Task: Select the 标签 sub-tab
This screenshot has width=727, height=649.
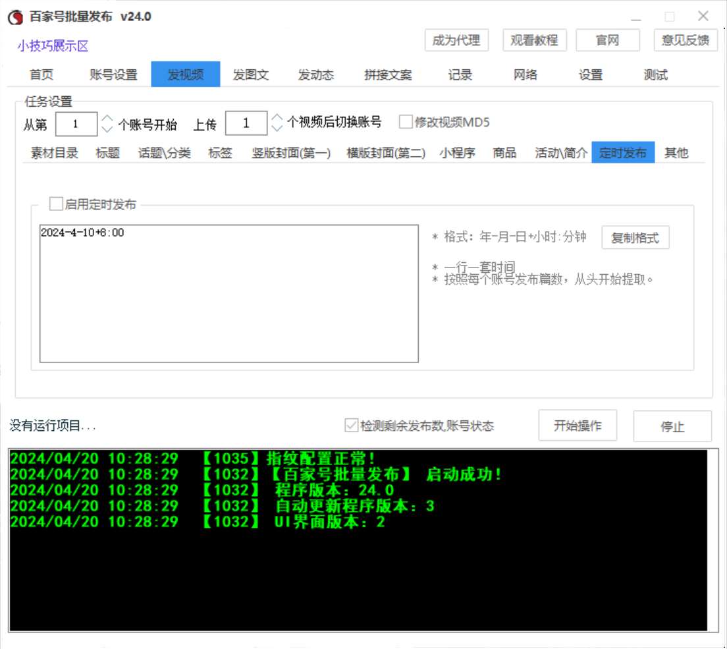Action: pyautogui.click(x=220, y=153)
